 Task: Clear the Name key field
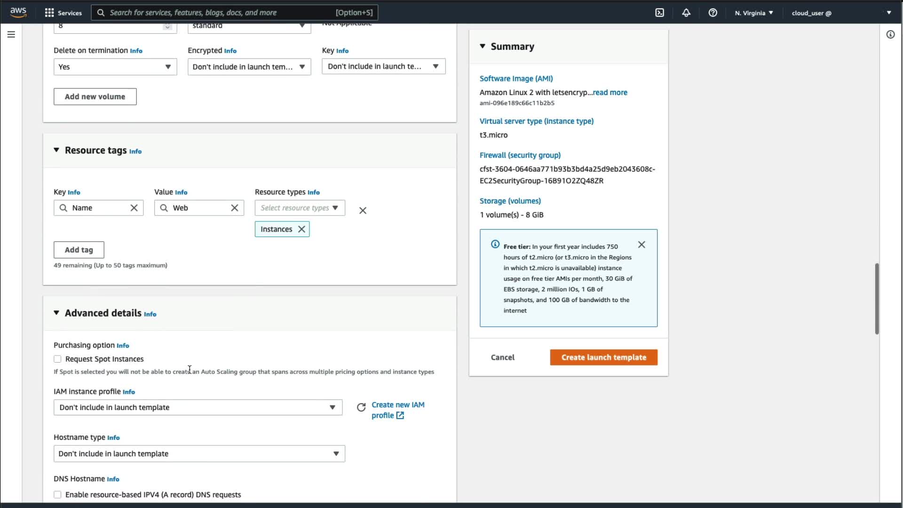[x=134, y=208]
